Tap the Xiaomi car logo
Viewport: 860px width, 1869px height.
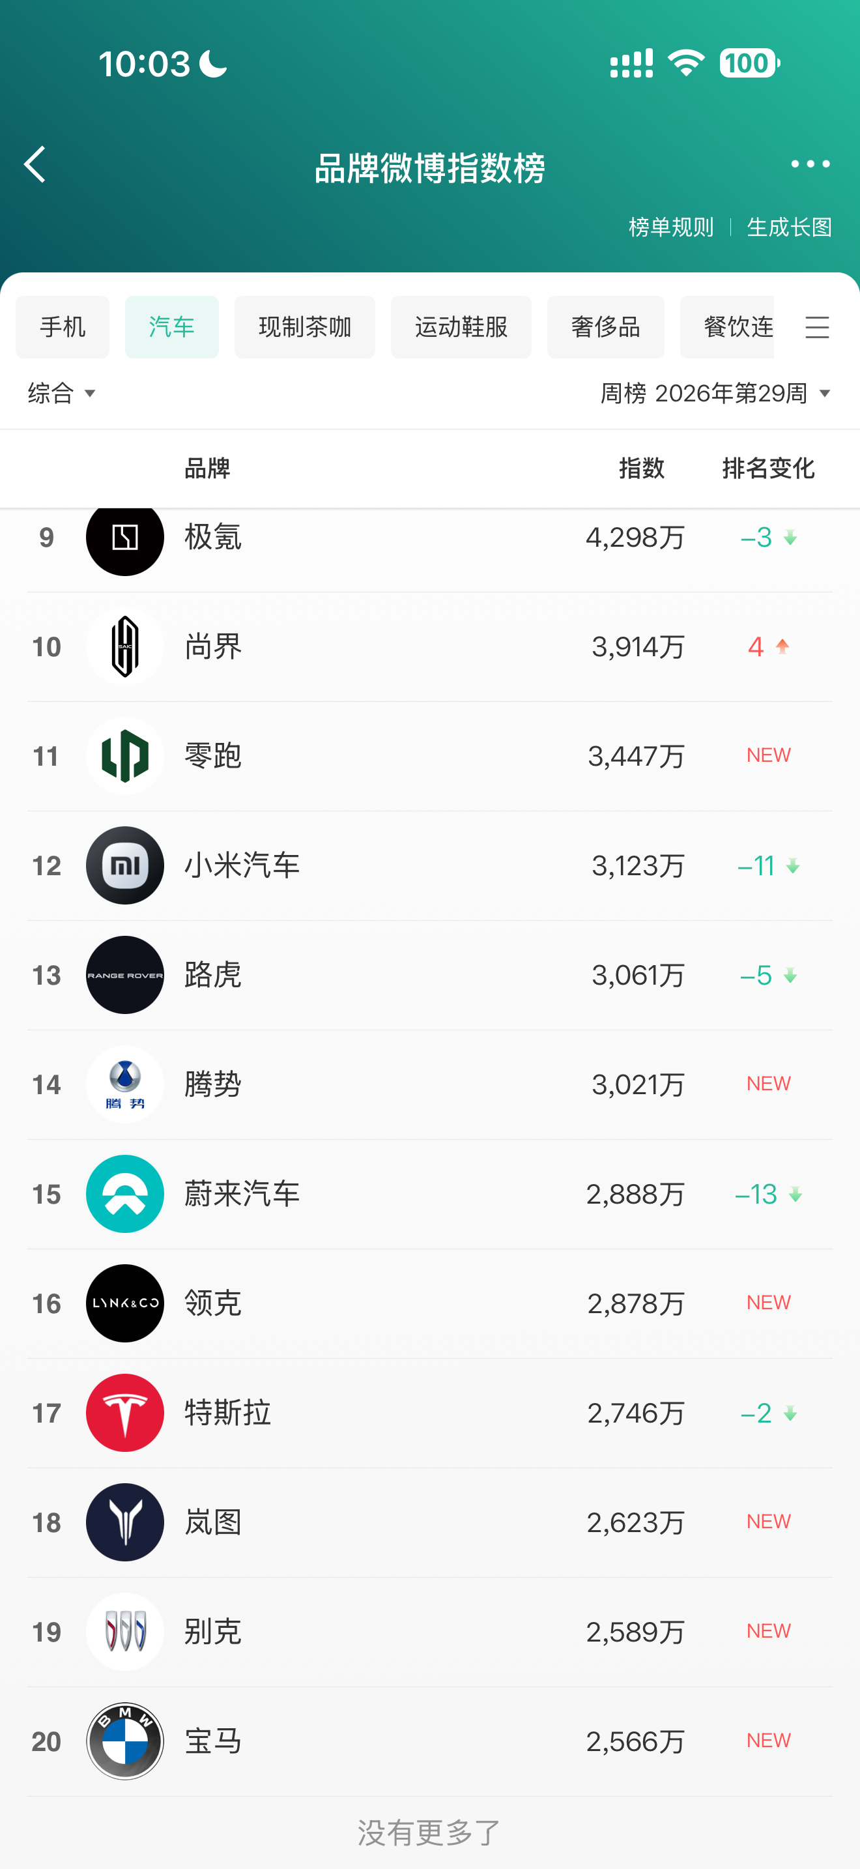(124, 865)
